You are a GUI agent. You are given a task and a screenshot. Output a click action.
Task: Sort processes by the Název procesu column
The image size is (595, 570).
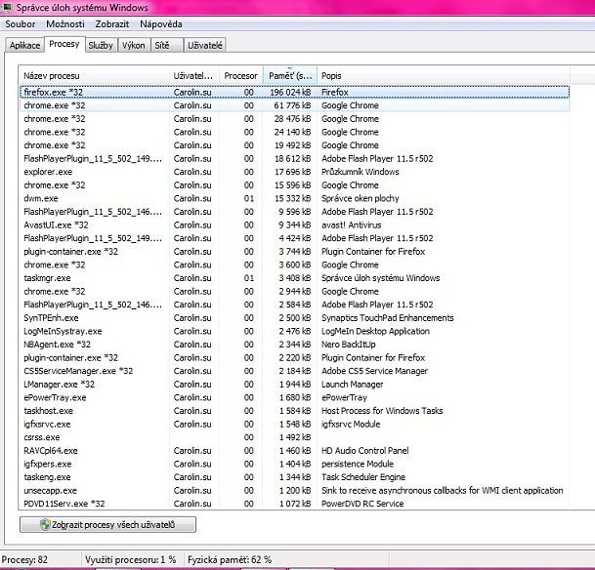[x=94, y=75]
